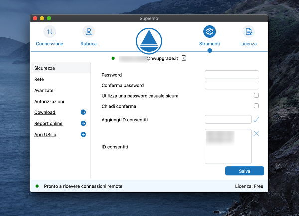Confirm adding ID with checkmark icon

[x=256, y=119]
